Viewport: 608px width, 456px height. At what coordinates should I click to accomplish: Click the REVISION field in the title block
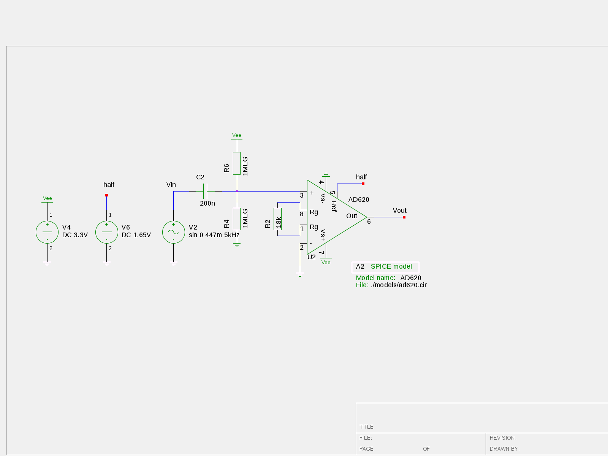(x=503, y=438)
